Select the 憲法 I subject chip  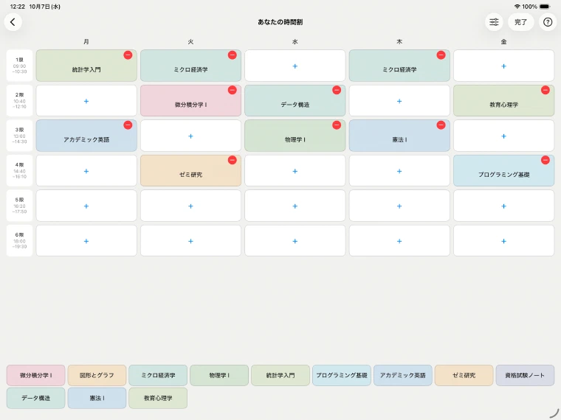click(97, 398)
